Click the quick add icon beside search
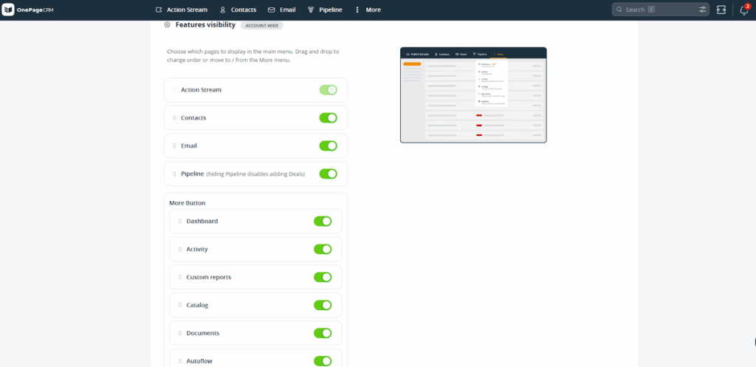Image resolution: width=756 pixels, height=367 pixels. click(721, 10)
